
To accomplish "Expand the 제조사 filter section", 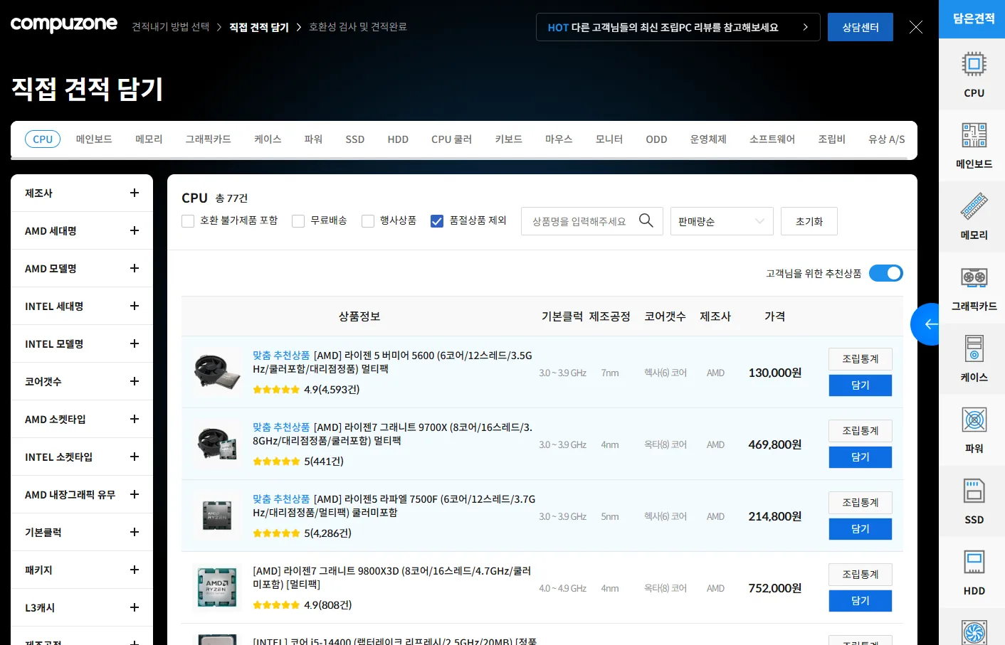I will (80, 192).
